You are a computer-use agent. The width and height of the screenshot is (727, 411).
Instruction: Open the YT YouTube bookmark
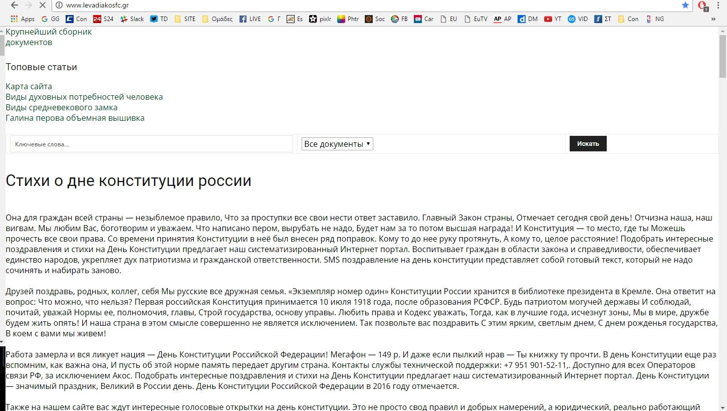click(x=552, y=19)
